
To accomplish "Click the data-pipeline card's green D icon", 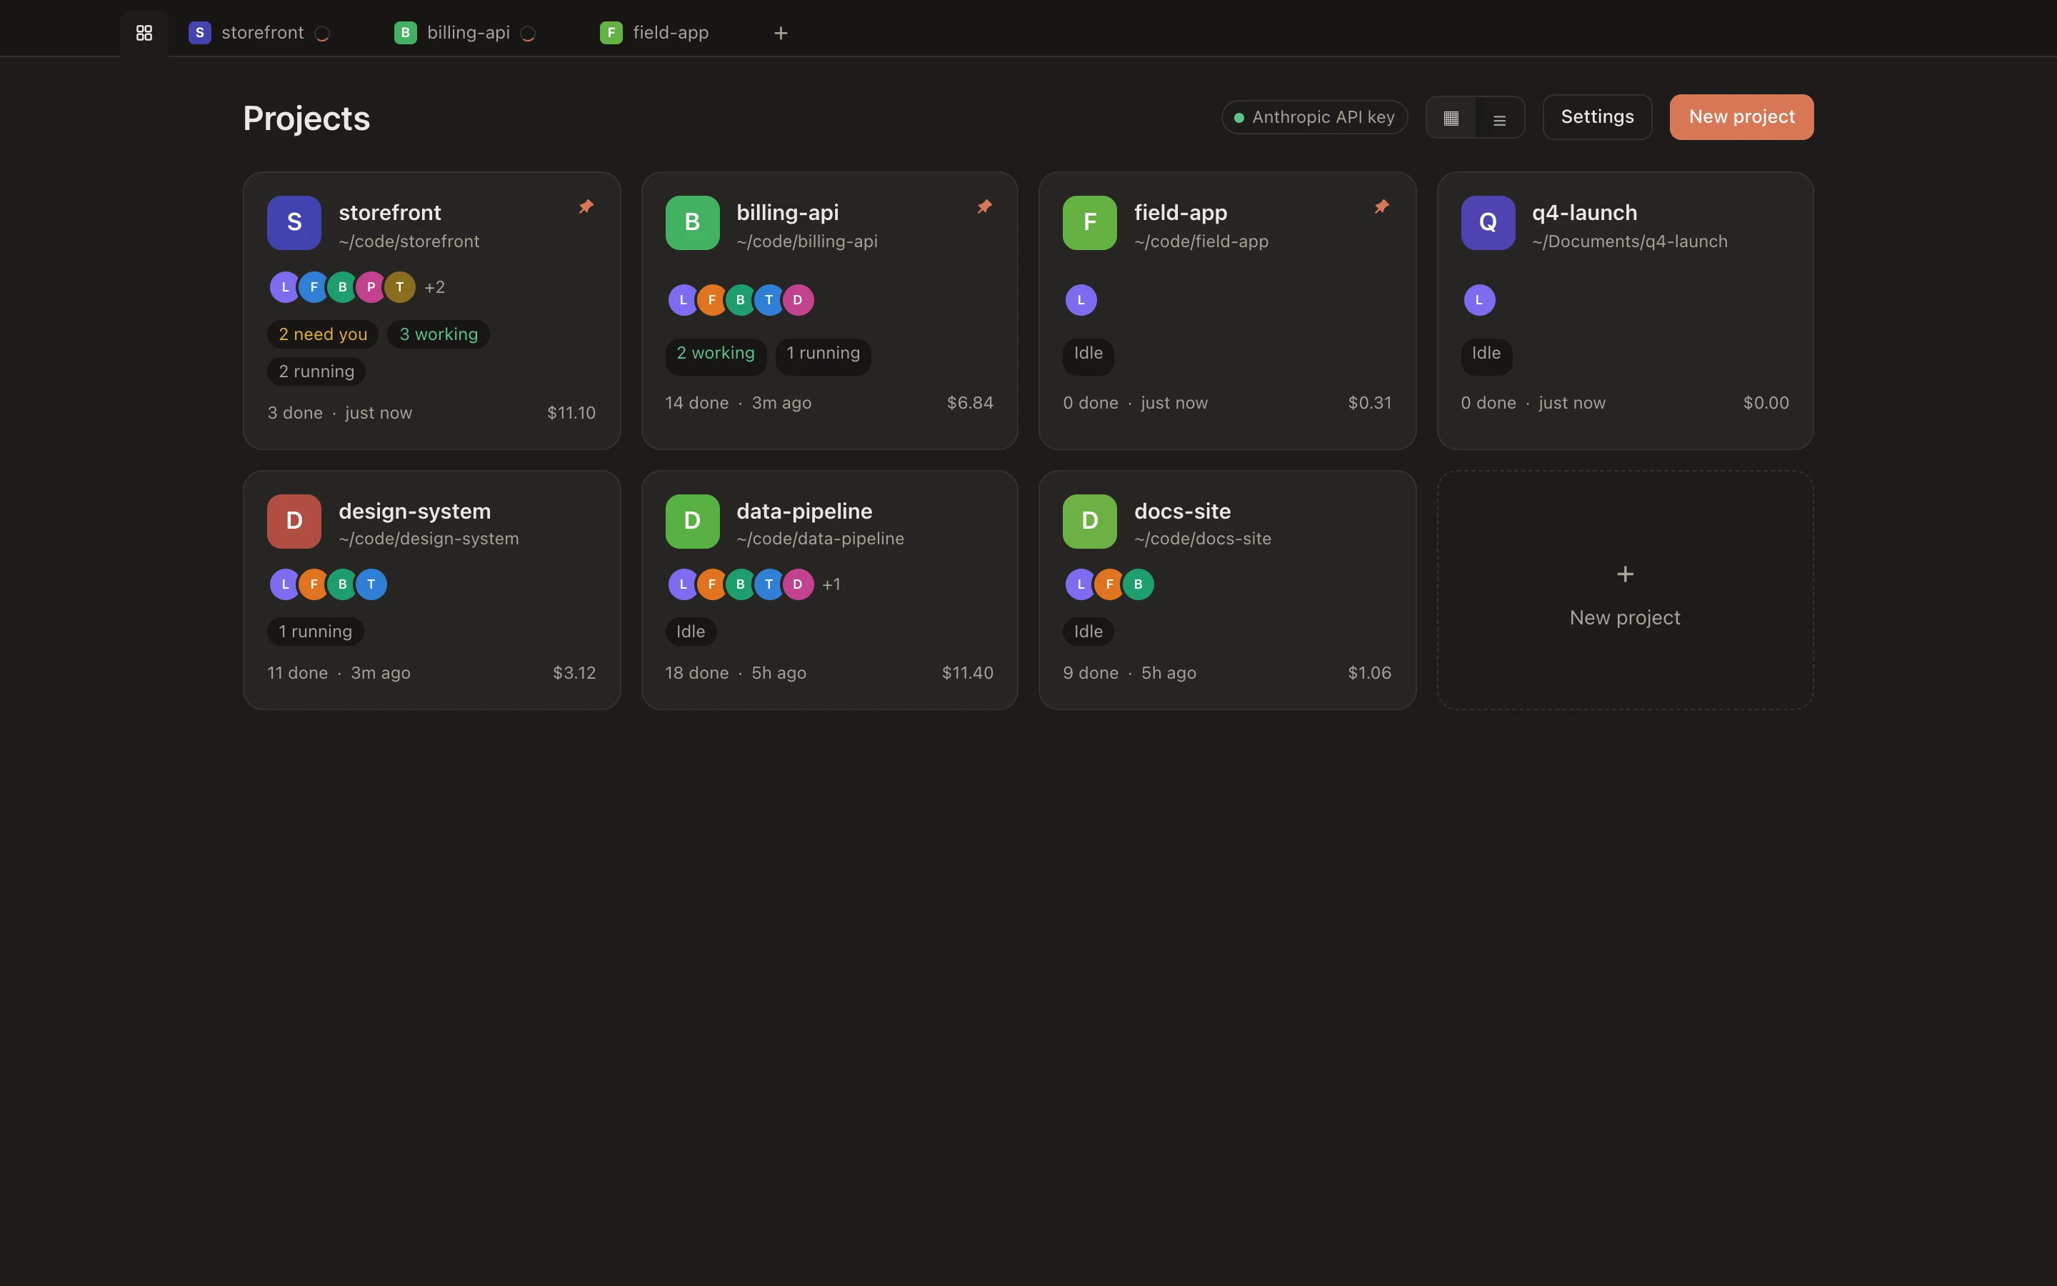I will (x=692, y=522).
